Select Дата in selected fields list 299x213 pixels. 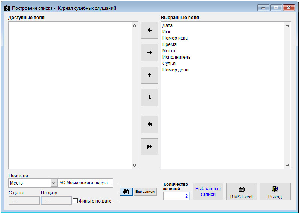coord(167,25)
